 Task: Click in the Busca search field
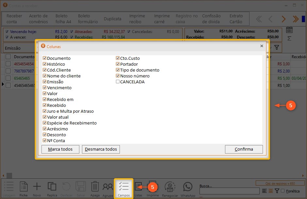(x=230, y=191)
